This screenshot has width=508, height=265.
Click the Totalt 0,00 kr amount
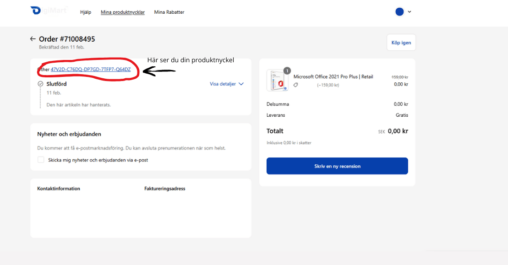pos(398,131)
